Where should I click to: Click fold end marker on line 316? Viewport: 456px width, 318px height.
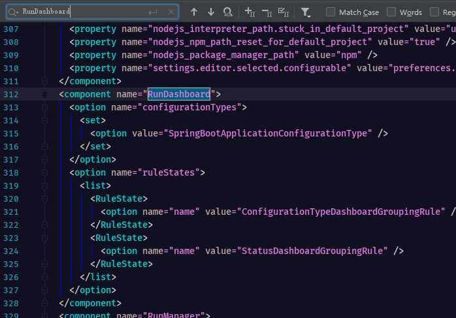(x=44, y=146)
